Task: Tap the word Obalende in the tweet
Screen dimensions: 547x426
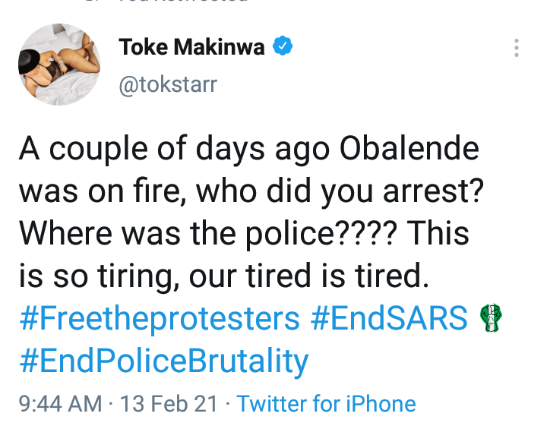Action: tap(409, 149)
